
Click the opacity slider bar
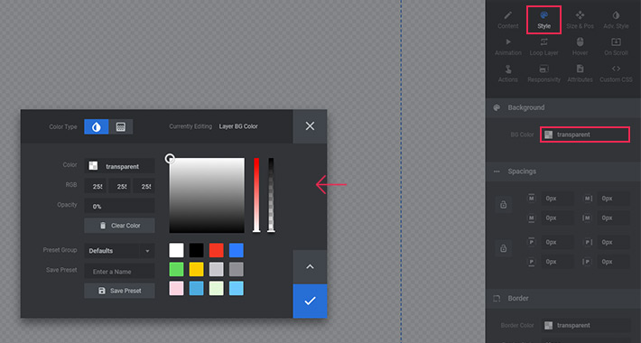coord(271,195)
